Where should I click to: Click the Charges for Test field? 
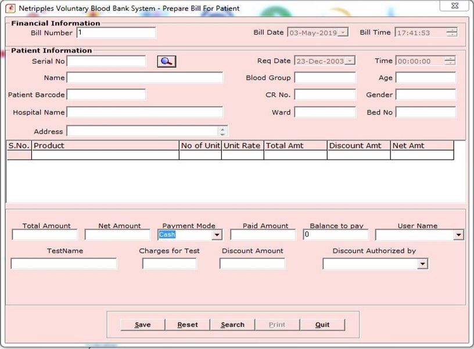coord(169,264)
